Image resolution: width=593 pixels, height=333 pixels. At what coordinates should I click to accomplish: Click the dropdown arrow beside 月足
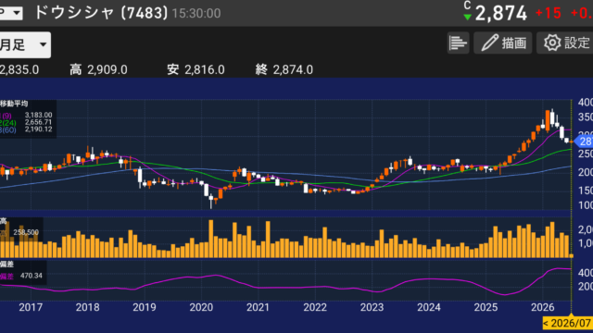click(x=44, y=44)
